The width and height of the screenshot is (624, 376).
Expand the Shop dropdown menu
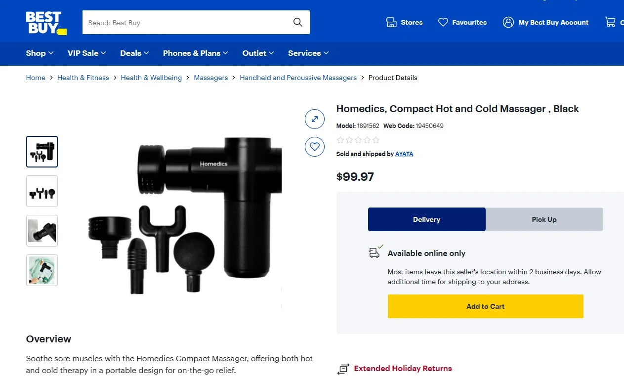[x=40, y=53]
